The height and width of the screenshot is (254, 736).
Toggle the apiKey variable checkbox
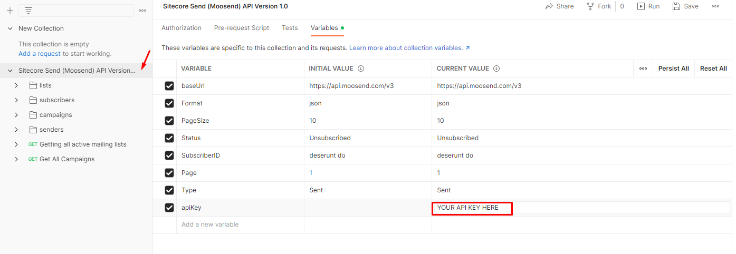click(x=169, y=208)
